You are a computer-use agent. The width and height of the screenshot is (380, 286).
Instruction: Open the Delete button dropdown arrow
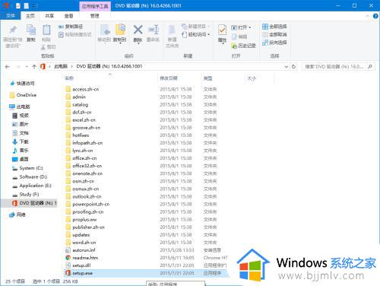138,44
